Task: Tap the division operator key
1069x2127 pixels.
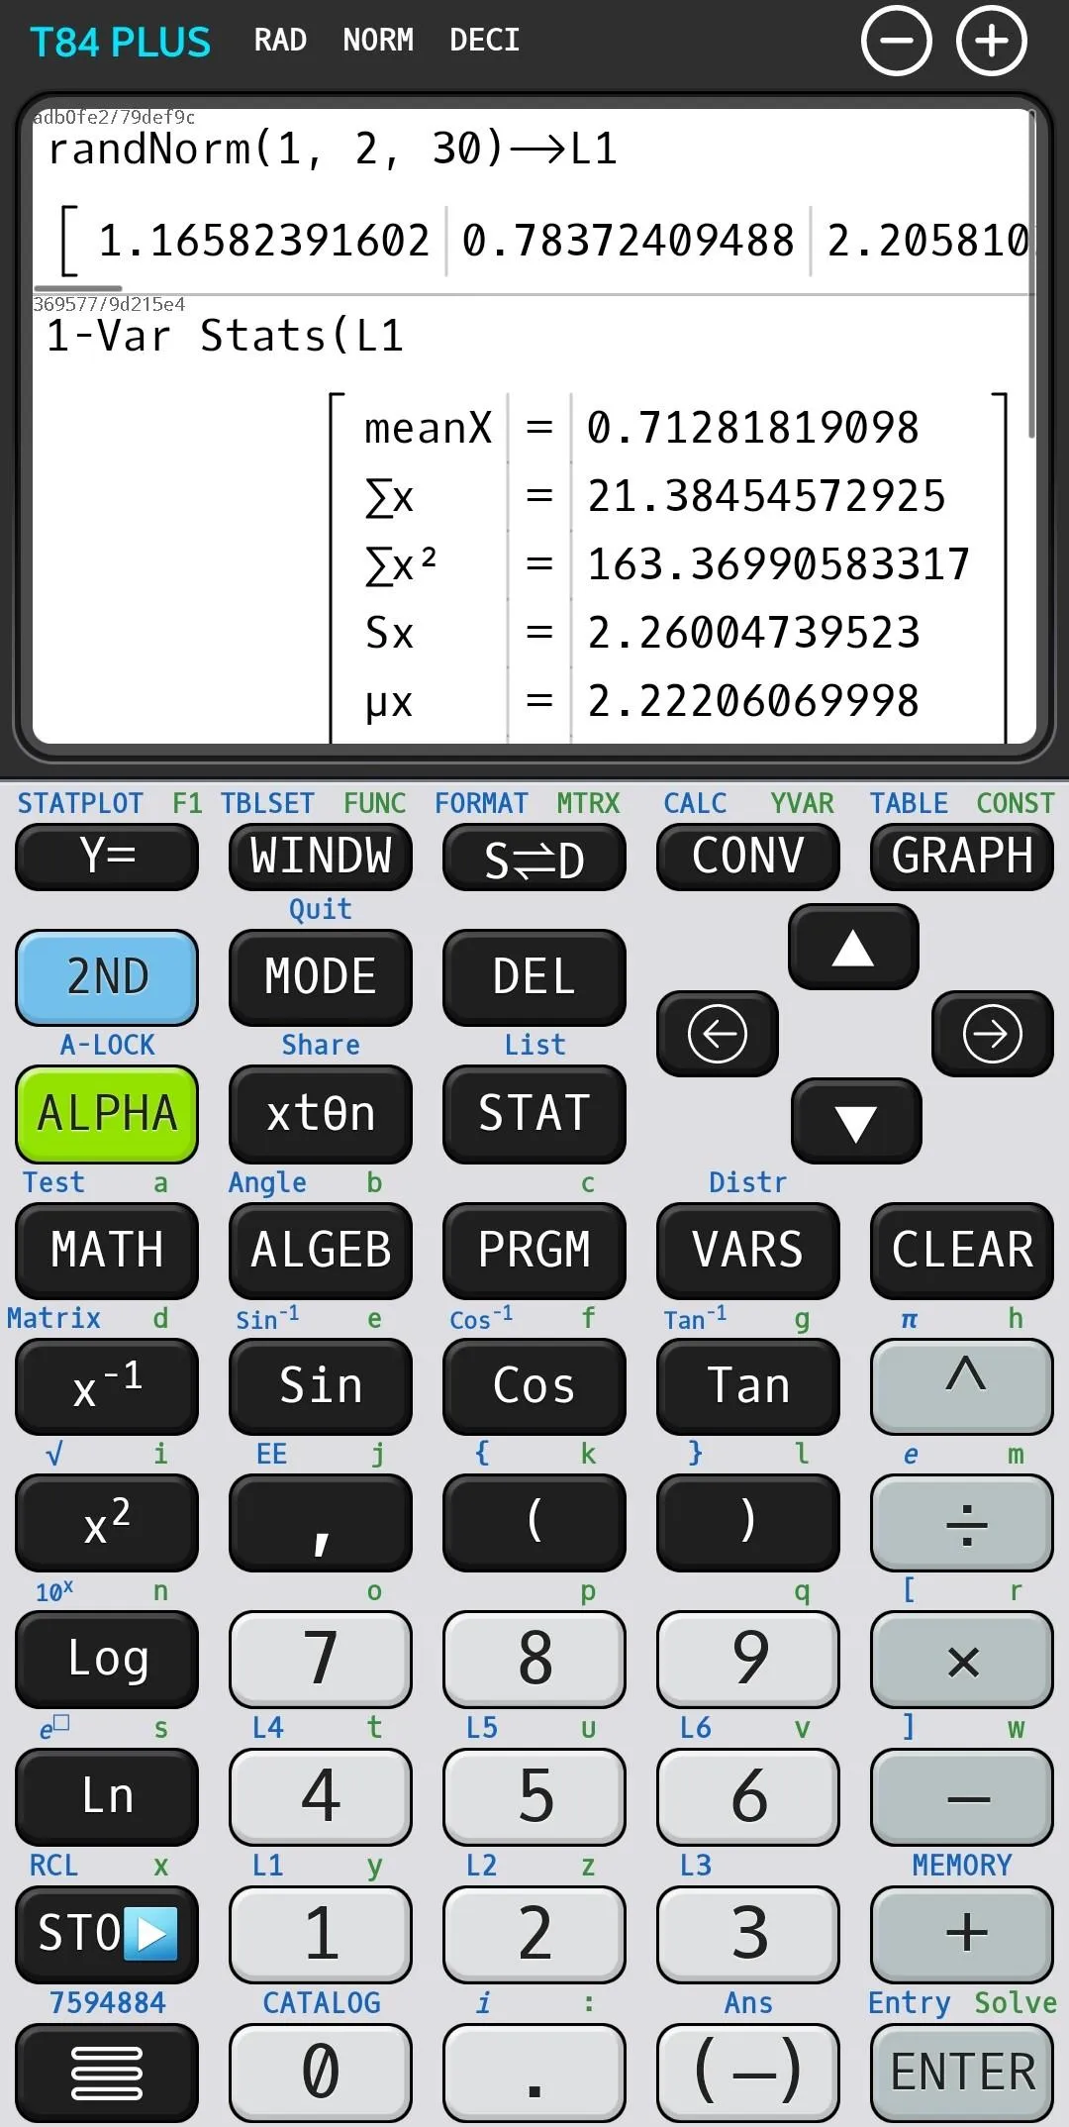Action: 962,1522
